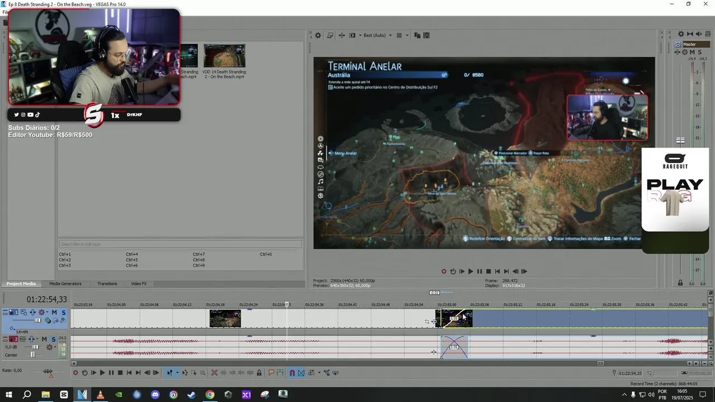Open video output FX in preview
The height and width of the screenshot is (402, 715).
(x=342, y=35)
